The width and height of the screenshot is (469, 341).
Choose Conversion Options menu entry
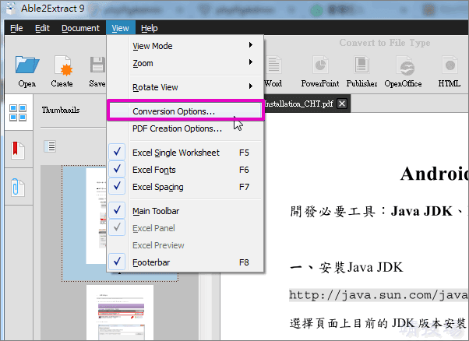click(x=185, y=111)
